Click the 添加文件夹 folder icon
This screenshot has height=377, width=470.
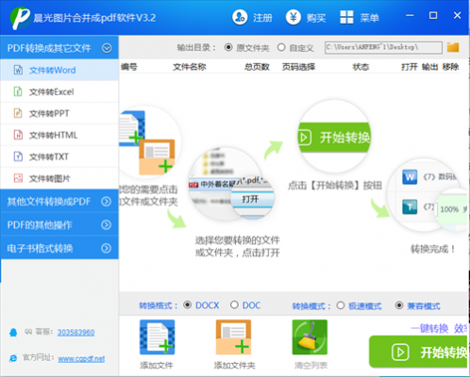pyautogui.click(x=233, y=337)
